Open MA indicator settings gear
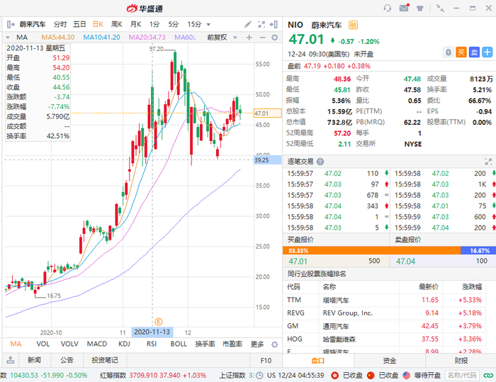The height and width of the screenshot is (382, 496). click(275, 38)
